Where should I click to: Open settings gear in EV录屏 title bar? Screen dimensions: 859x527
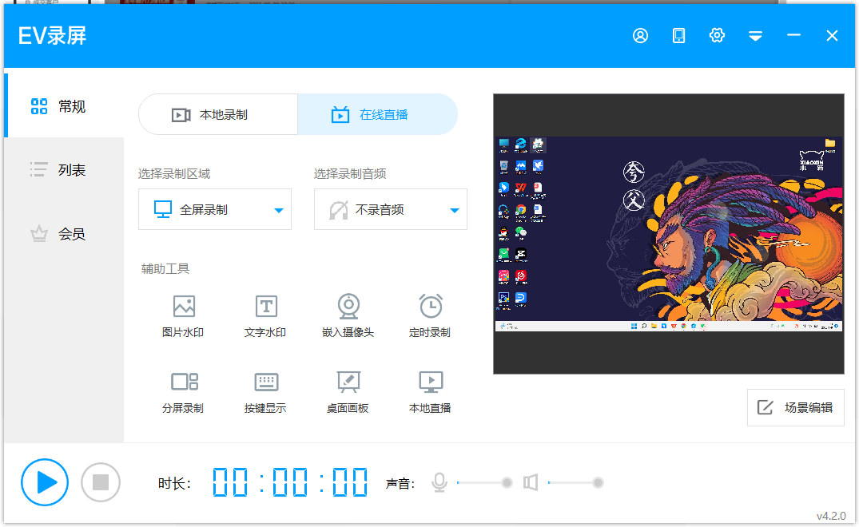[x=717, y=36]
